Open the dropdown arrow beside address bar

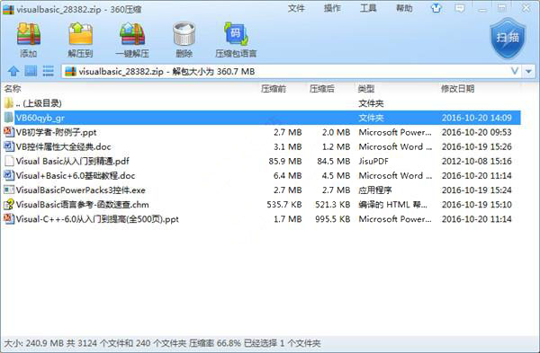point(528,72)
